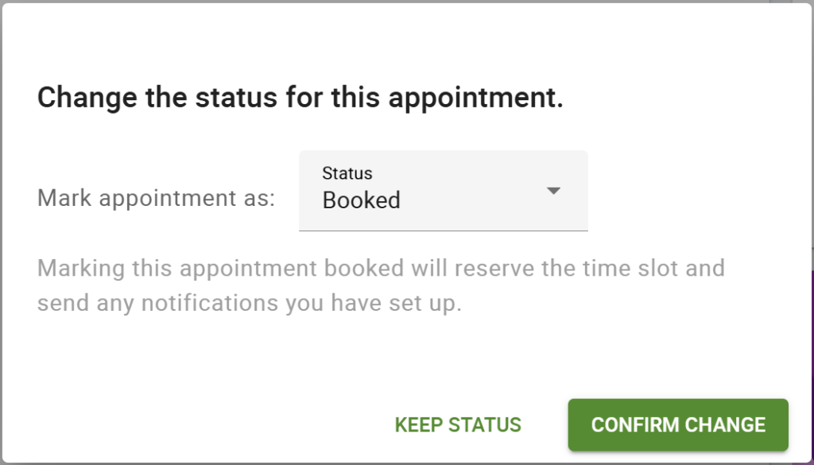Open the Status dropdown menu
The image size is (814, 465).
click(x=444, y=191)
